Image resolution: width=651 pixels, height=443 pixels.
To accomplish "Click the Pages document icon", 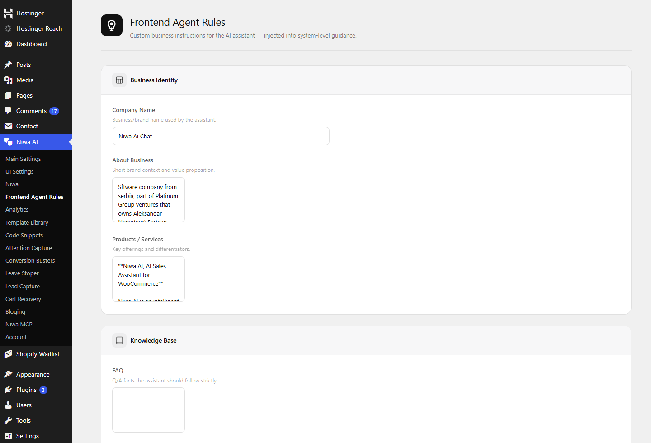I will [8, 95].
